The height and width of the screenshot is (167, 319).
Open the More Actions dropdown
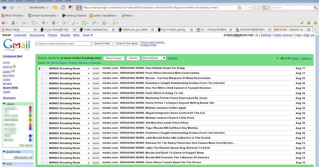(154, 58)
